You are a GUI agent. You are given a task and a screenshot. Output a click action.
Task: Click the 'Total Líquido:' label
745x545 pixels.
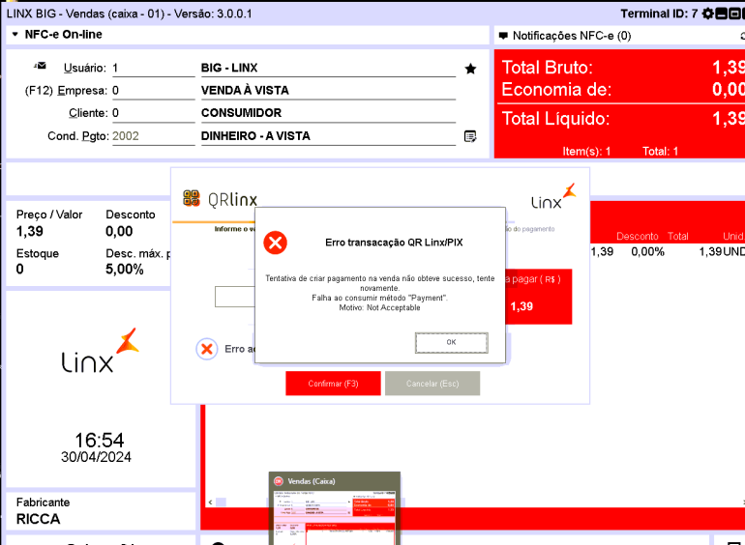pyautogui.click(x=555, y=119)
